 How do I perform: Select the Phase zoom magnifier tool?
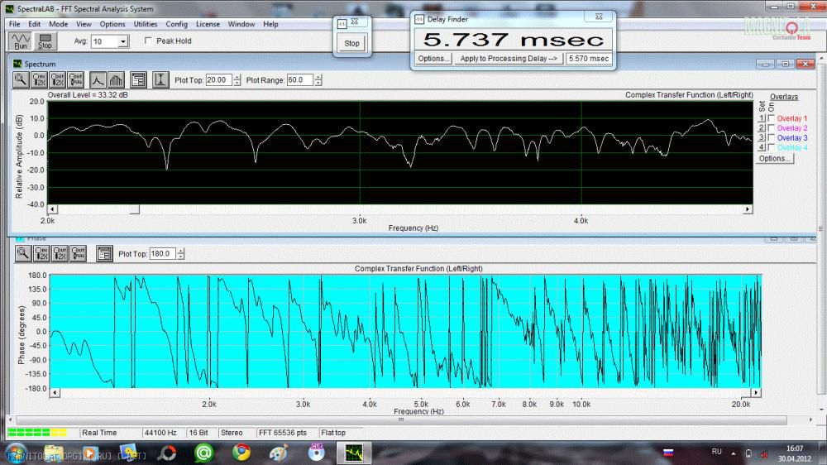[x=22, y=253]
